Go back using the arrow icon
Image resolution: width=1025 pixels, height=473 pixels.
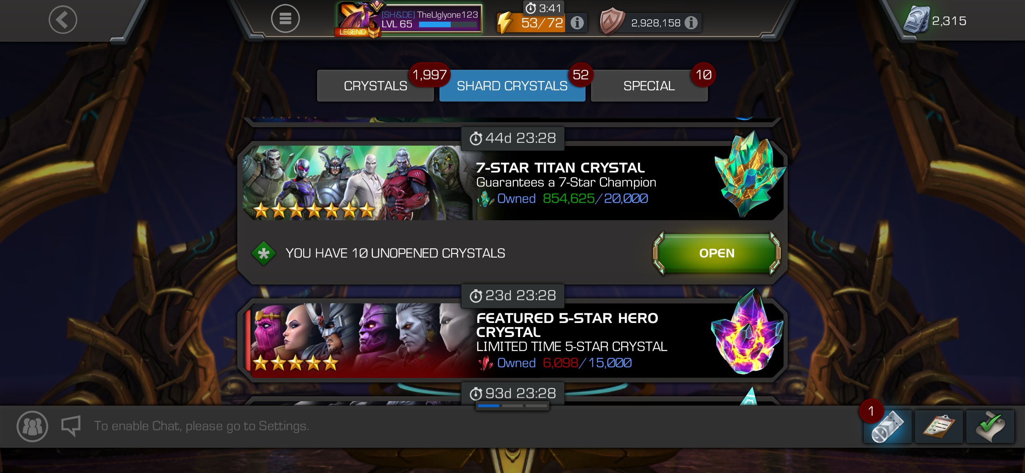[63, 19]
